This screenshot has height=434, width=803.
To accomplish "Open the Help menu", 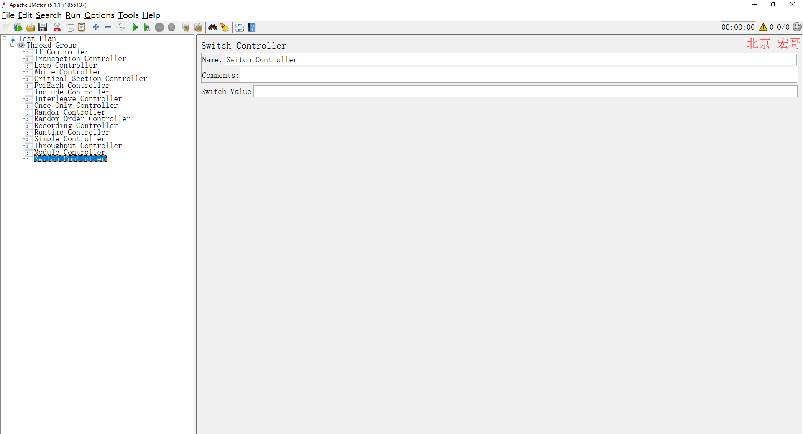I will click(x=151, y=15).
